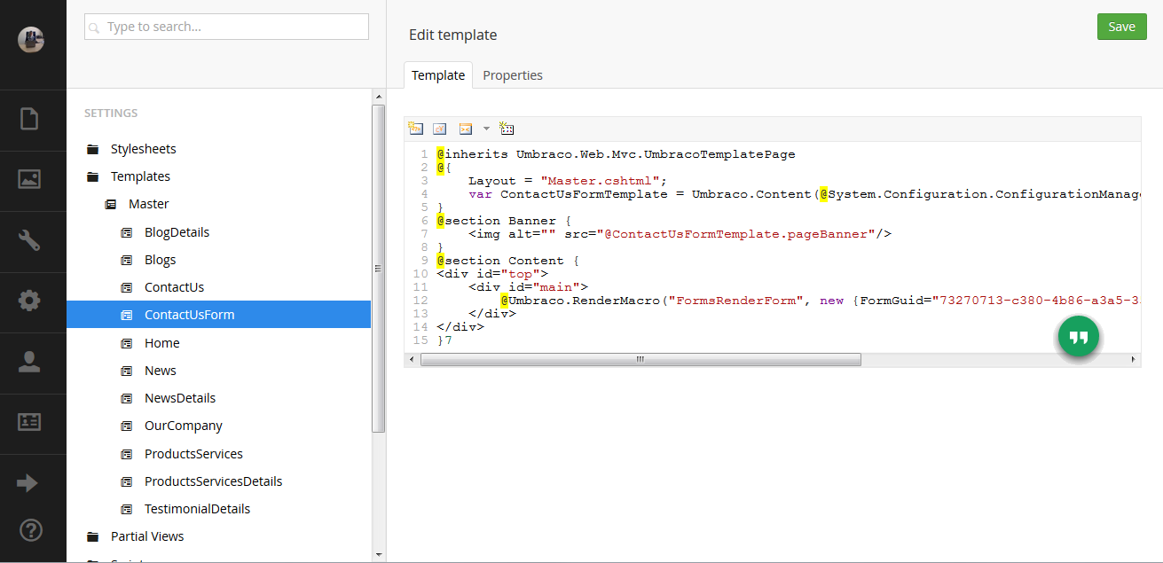Open the dropdown arrow beside the macro icon
The height and width of the screenshot is (563, 1163).
pyautogui.click(x=486, y=129)
